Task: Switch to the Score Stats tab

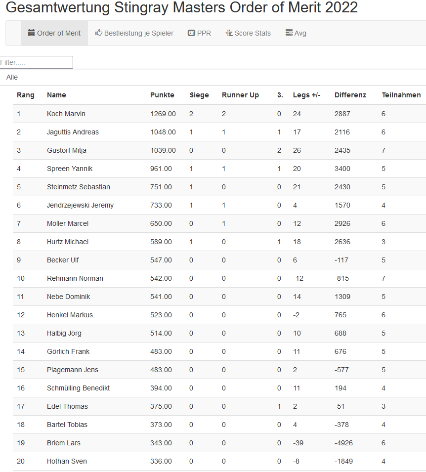Action: point(253,33)
